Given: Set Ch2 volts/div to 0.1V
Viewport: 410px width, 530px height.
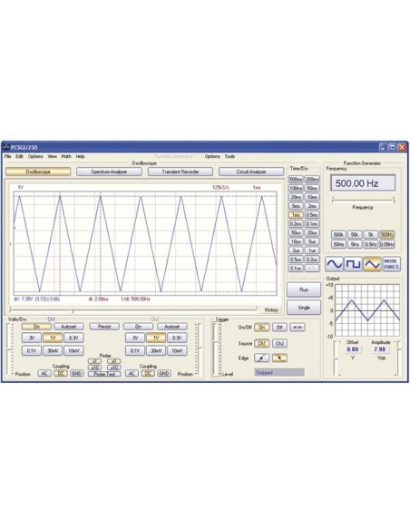Looking at the screenshot, I should [x=135, y=350].
